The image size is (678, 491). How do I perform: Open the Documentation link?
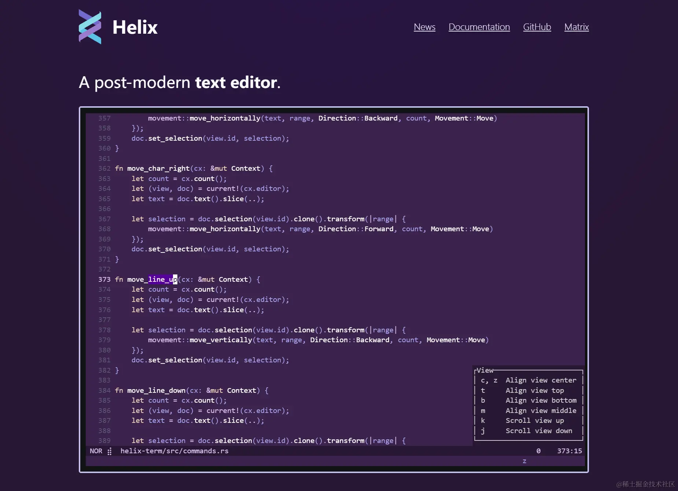click(479, 27)
